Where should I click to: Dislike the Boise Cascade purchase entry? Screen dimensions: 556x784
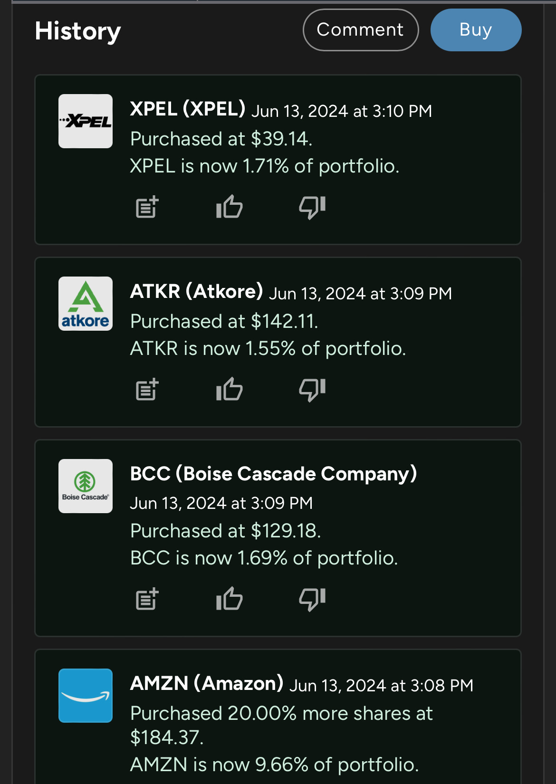pos(312,599)
